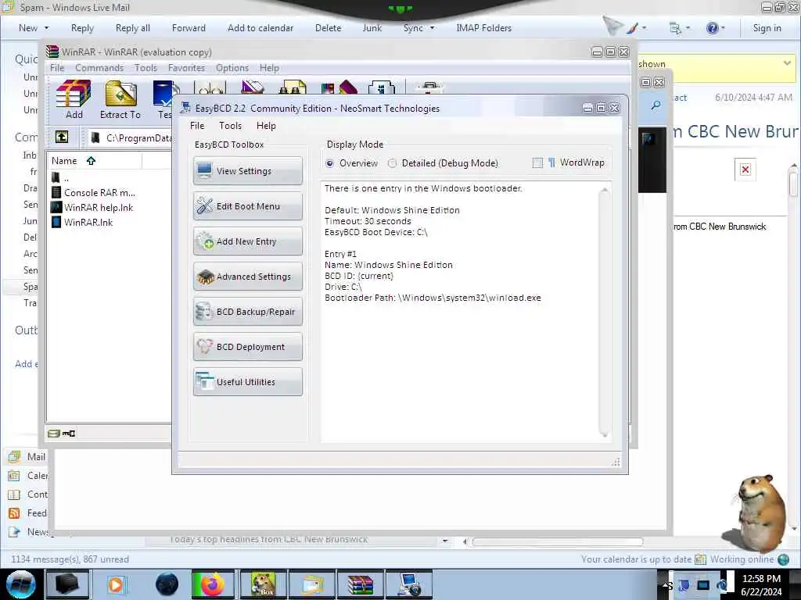Select the parent folder '..' entry in WinRAR

tap(60, 178)
